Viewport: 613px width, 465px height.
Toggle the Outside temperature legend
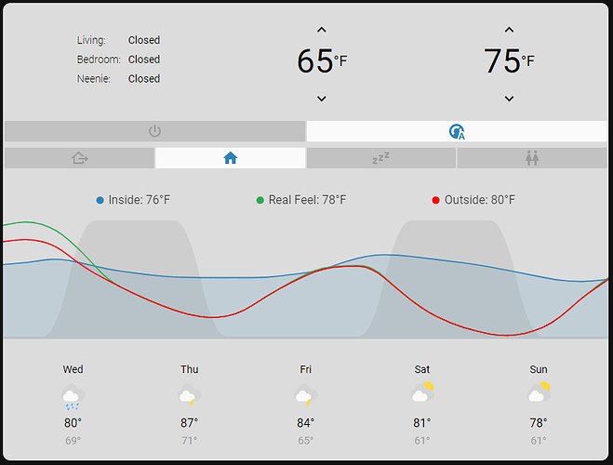tap(473, 200)
